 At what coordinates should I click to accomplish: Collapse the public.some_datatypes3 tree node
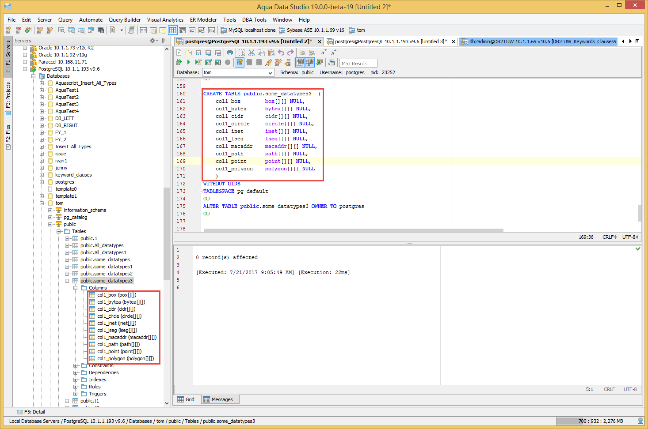(x=67, y=281)
